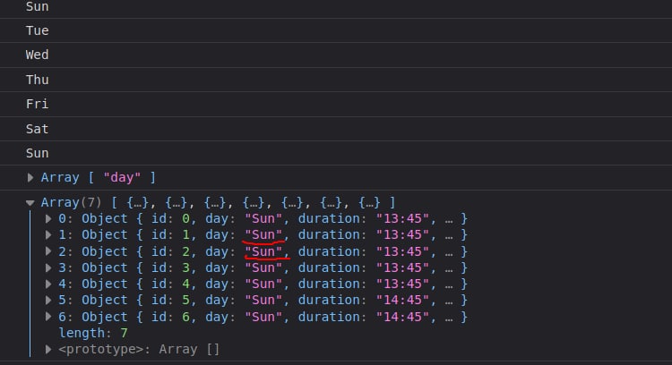
Task: Expand object at index 0
Action: pos(48,218)
